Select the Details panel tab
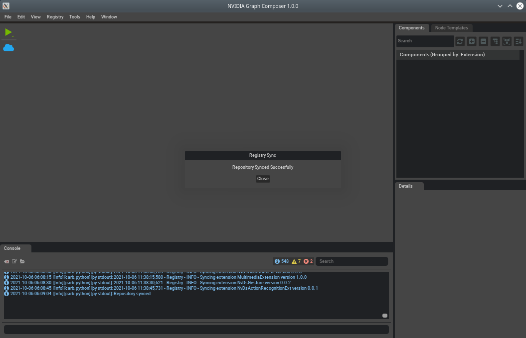 click(x=406, y=186)
